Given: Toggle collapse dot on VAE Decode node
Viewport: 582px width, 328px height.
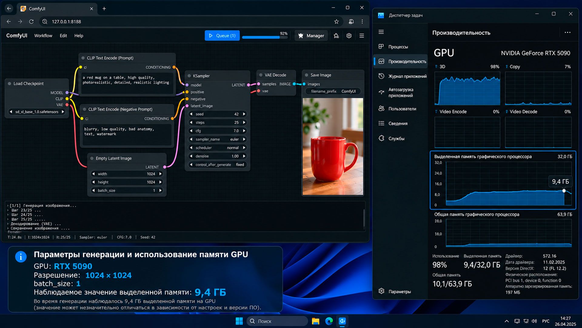Looking at the screenshot, I should coord(261,75).
